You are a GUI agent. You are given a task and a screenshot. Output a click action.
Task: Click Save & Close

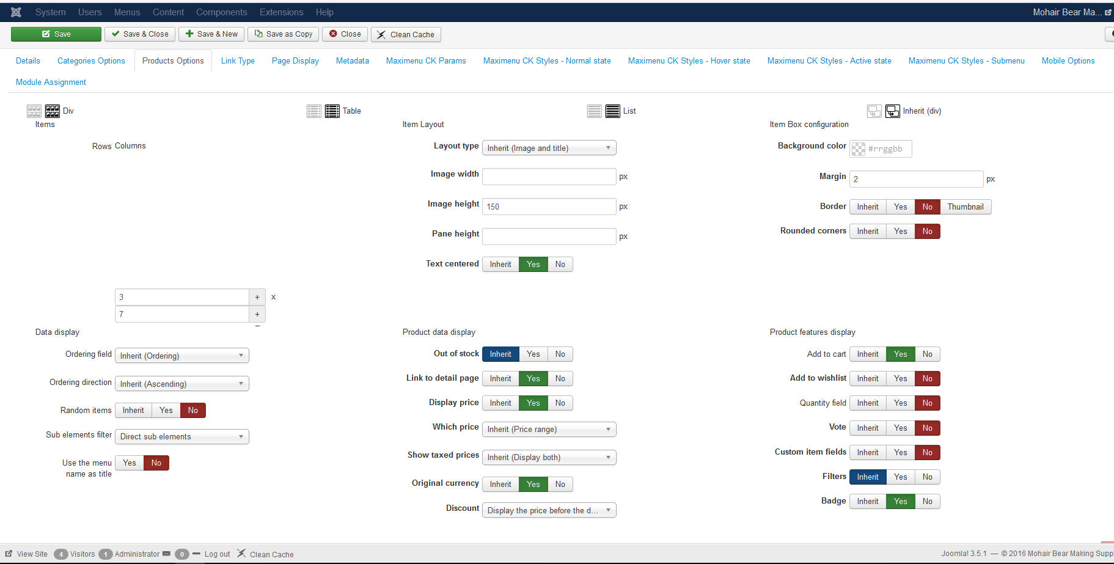point(140,34)
